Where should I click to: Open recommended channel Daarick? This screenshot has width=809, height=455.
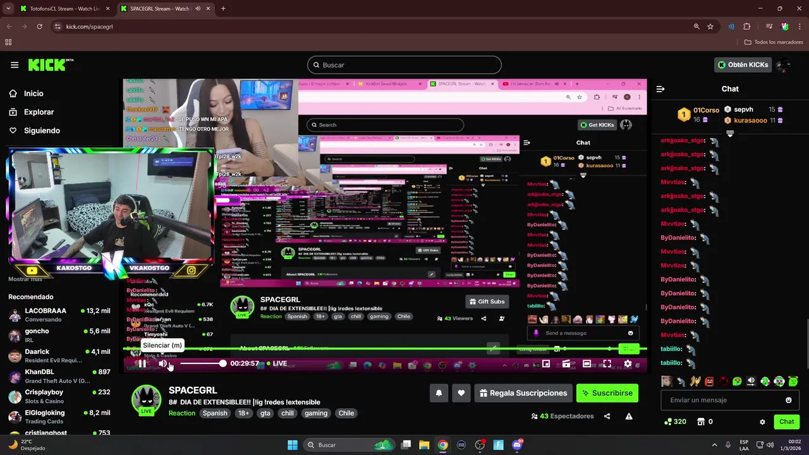point(60,355)
